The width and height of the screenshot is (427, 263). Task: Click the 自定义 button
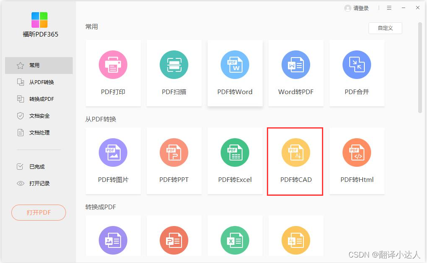tap(385, 28)
